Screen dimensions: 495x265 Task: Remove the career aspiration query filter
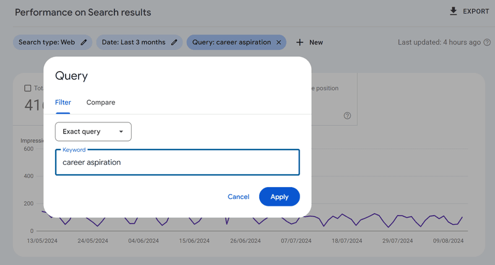(279, 42)
